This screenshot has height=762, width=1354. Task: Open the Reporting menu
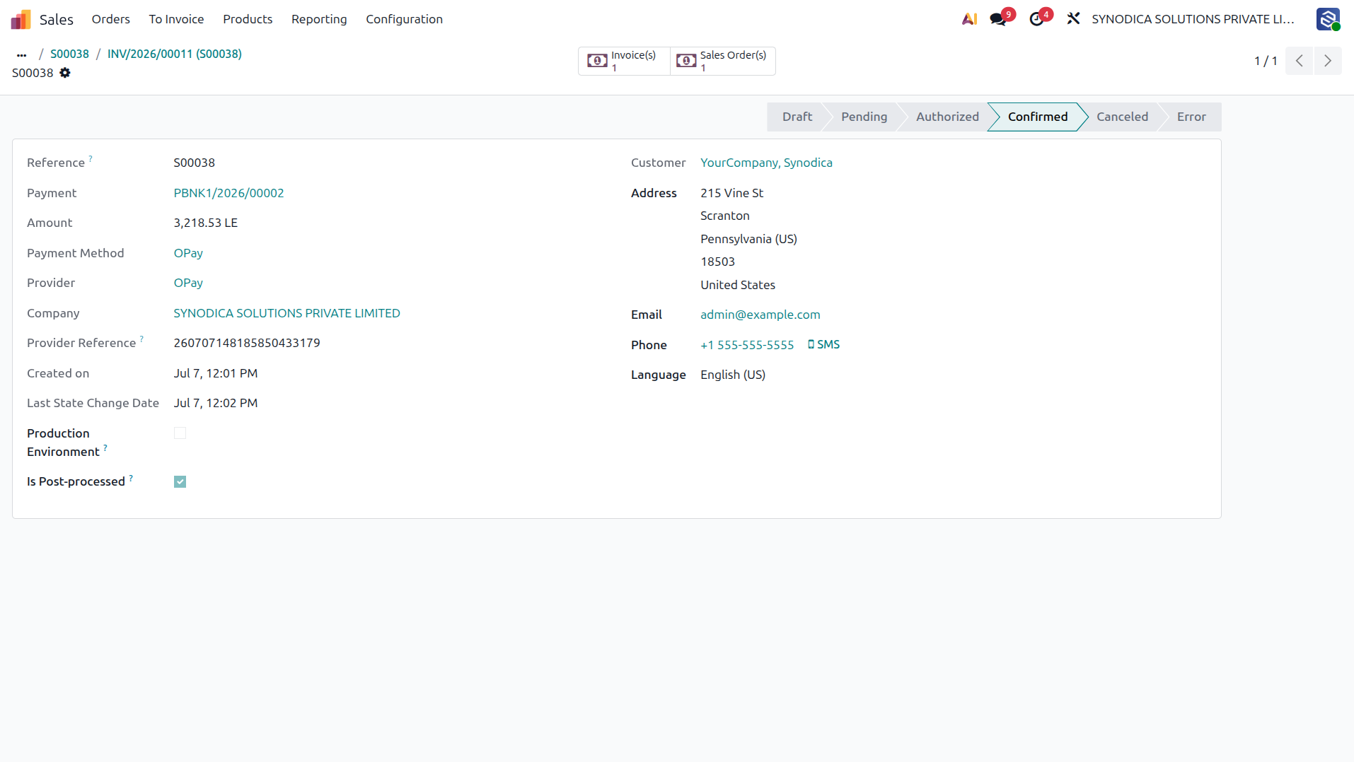(x=319, y=19)
